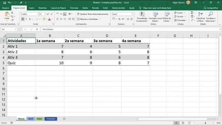The height and width of the screenshot is (125, 222).
Task: Toggle underline (S) formatting
Action: [30, 19]
